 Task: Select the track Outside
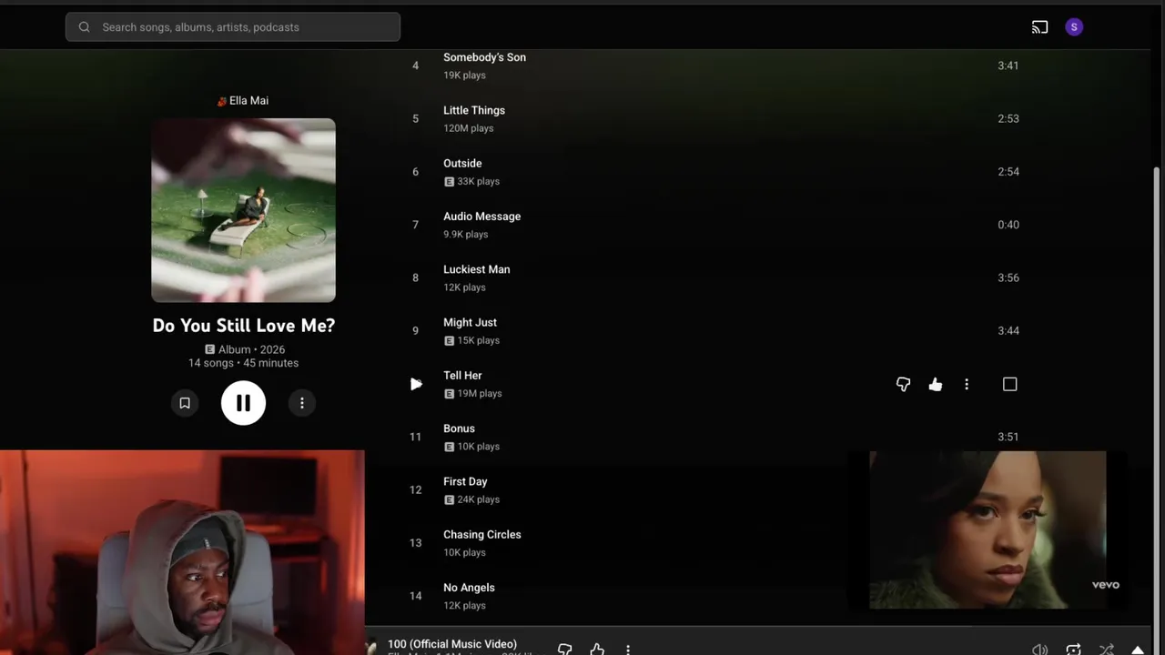click(x=462, y=163)
